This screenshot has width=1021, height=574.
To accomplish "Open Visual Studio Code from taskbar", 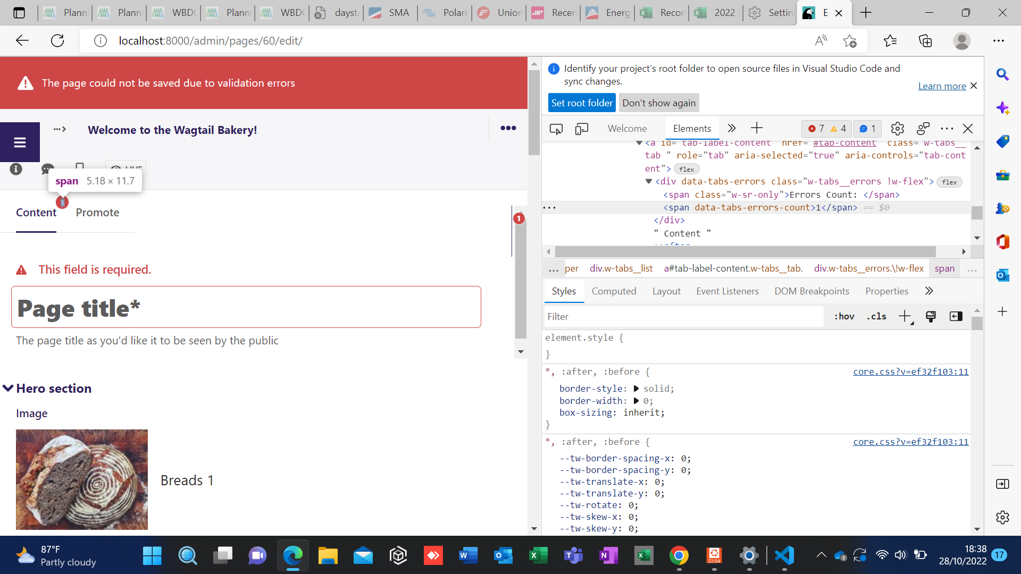I will (784, 556).
